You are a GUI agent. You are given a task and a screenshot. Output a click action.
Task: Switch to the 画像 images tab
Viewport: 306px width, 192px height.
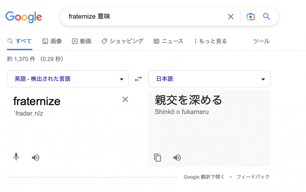tap(52, 41)
